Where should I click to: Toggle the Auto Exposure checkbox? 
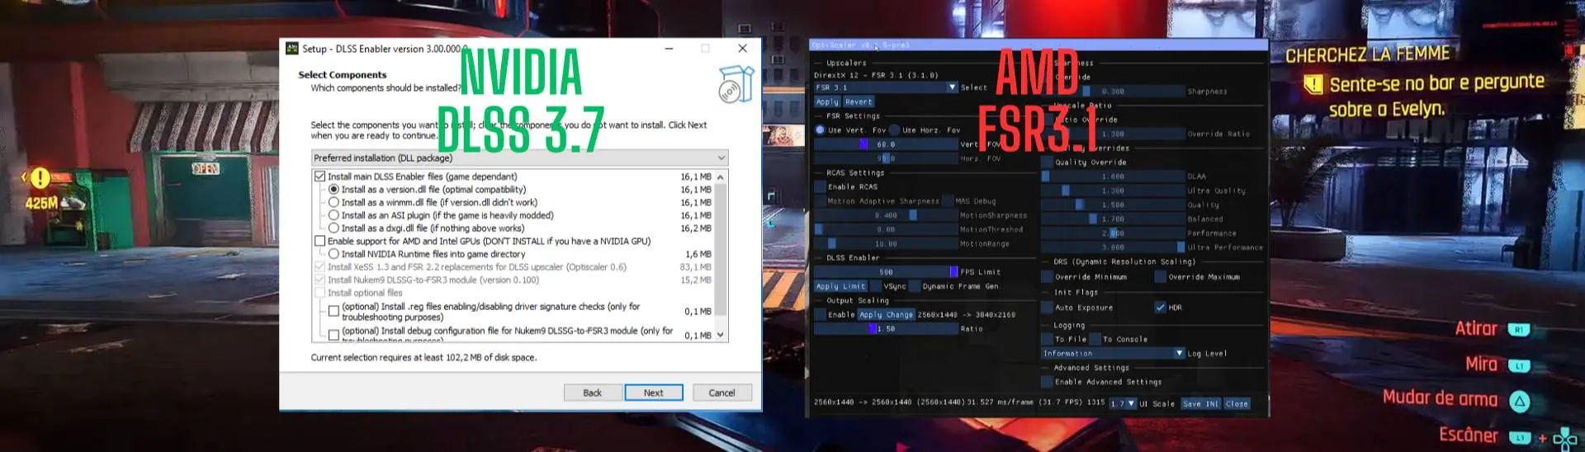point(1047,308)
